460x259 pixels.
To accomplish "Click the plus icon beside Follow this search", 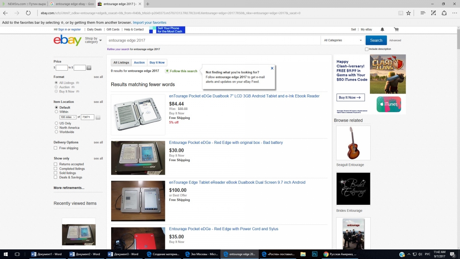I will tap(167, 71).
